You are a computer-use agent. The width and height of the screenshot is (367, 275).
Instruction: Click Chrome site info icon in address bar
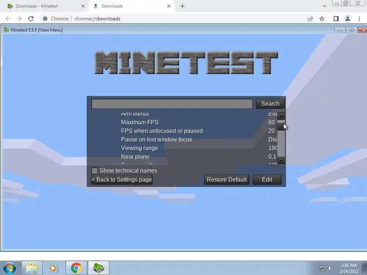(x=45, y=19)
